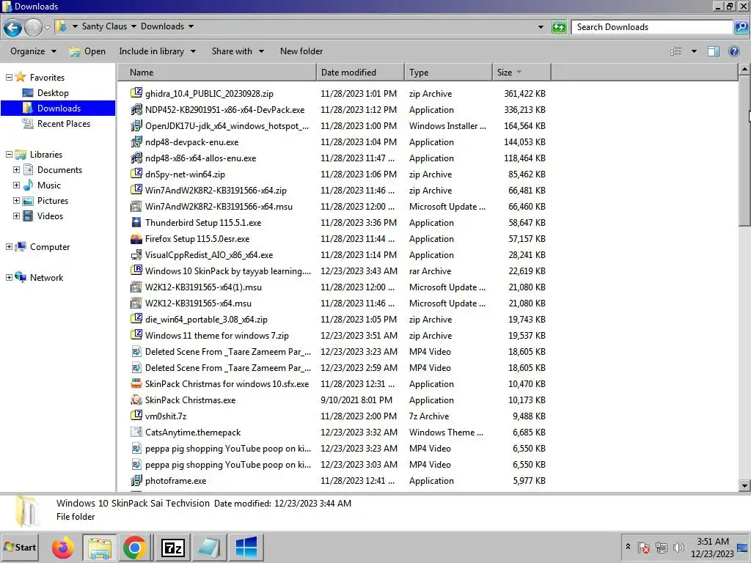This screenshot has height=563, width=751.
Task: Select Downloads in Favorites
Action: tap(59, 108)
